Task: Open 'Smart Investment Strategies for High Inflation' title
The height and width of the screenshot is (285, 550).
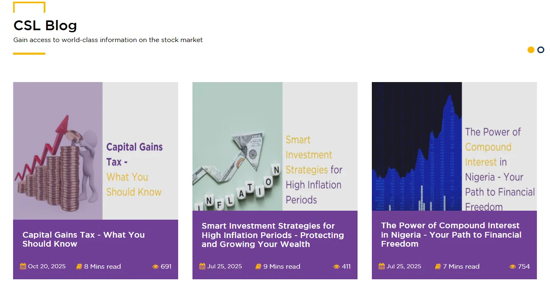Action: click(273, 235)
